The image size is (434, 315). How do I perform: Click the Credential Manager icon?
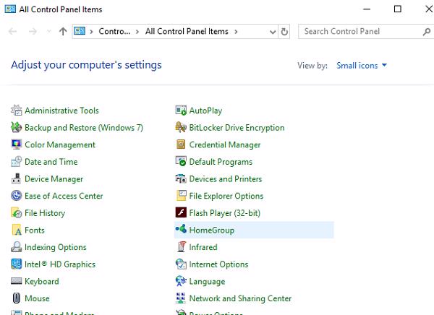point(182,144)
